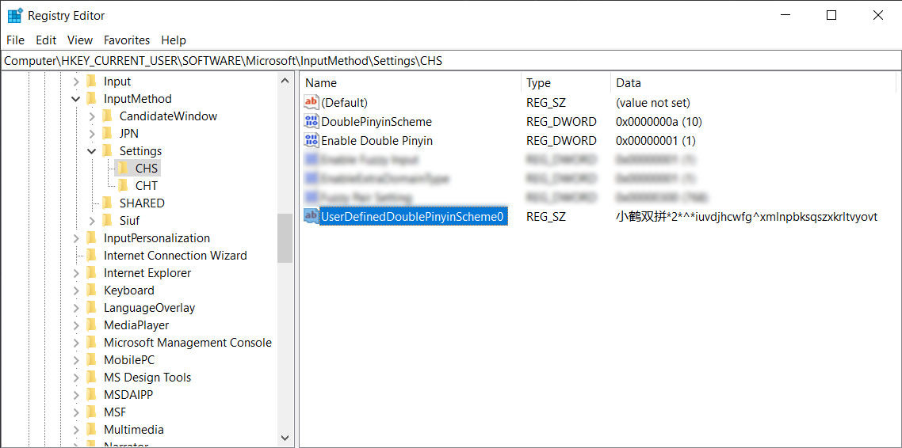Viewport: 902px width, 448px height.
Task: Click the JPN folder icon
Action: coord(107,134)
